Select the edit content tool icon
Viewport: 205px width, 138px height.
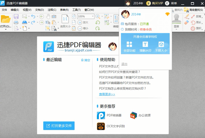coord(107,17)
